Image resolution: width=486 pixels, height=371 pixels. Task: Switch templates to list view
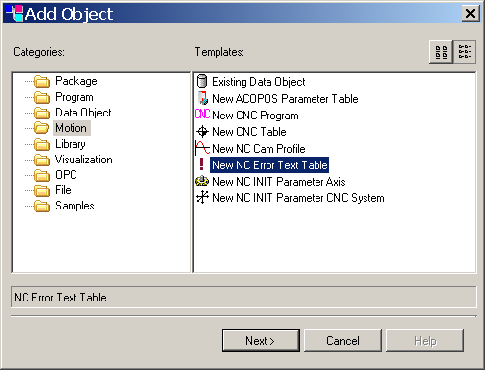click(464, 52)
